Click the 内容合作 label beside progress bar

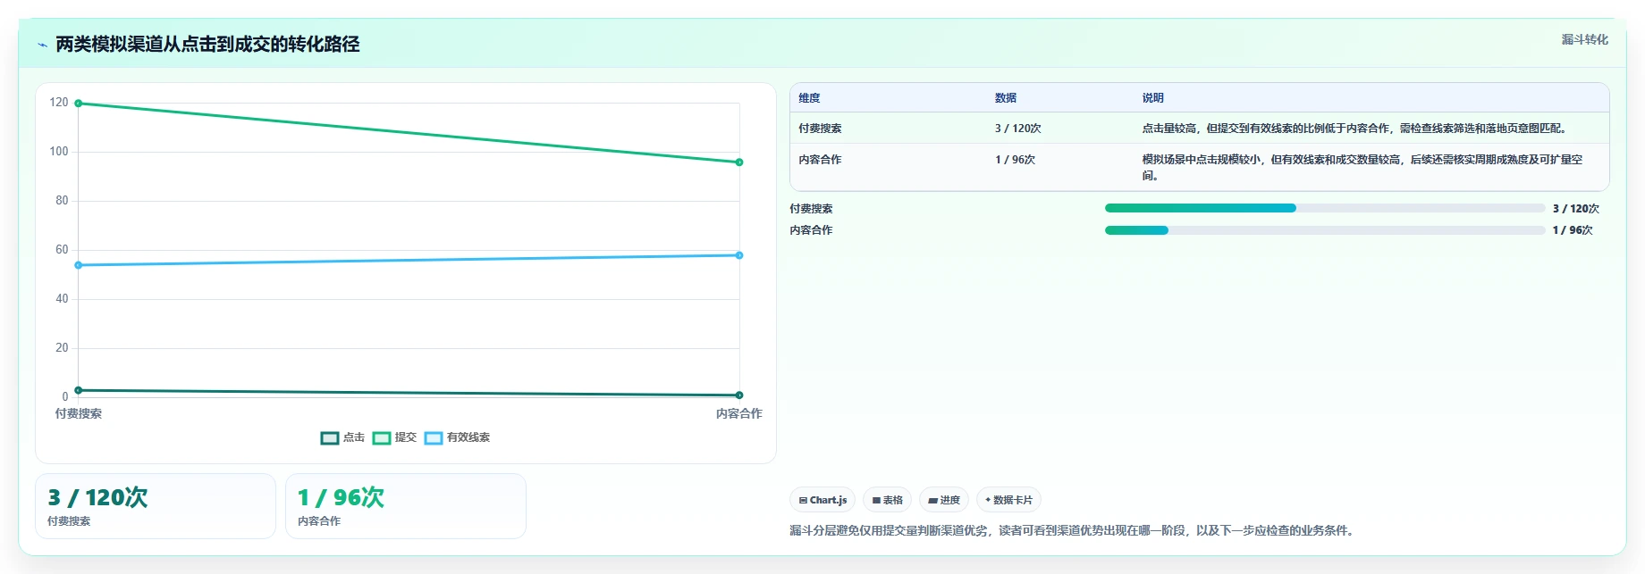pos(811,230)
